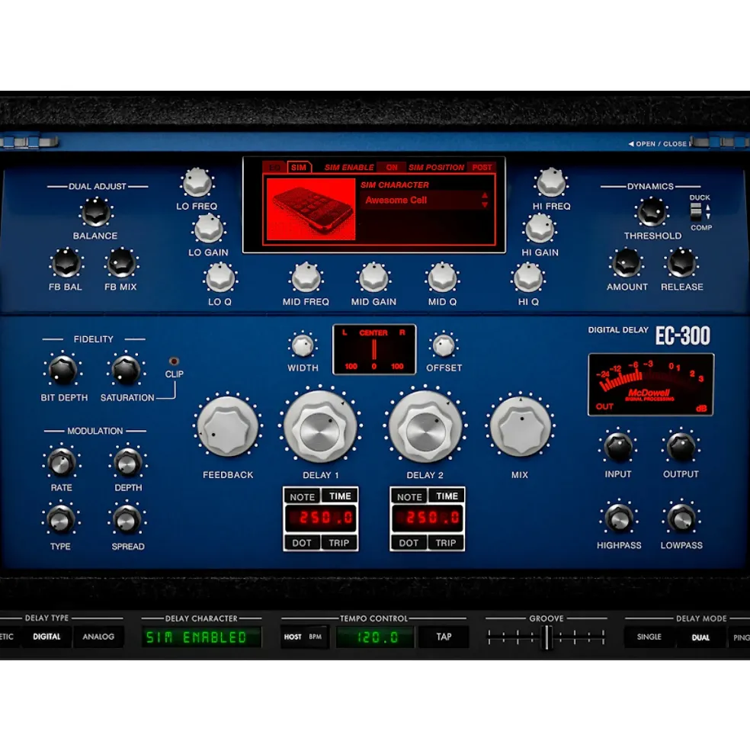
Task: Click the Input level knob
Action: [618, 446]
